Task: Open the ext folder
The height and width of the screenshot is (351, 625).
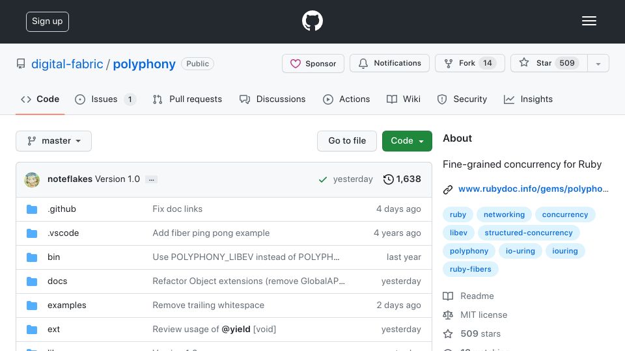Action: coord(54,329)
